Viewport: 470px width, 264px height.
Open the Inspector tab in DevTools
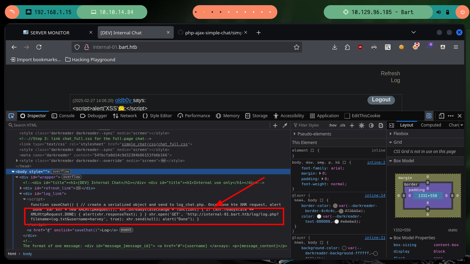(33, 116)
